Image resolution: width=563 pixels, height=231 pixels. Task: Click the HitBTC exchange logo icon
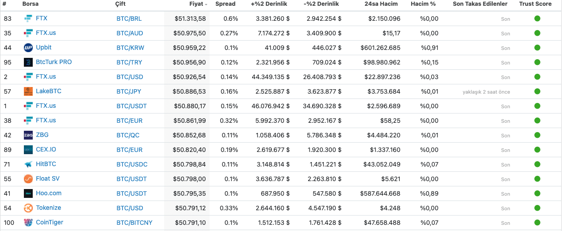pos(28,164)
